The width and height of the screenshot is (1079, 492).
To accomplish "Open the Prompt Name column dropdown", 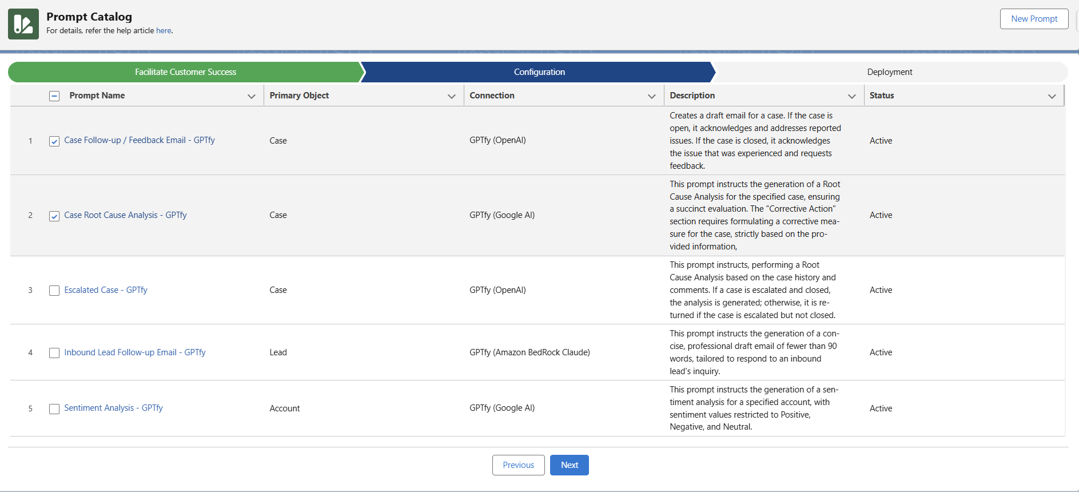I will click(x=251, y=96).
